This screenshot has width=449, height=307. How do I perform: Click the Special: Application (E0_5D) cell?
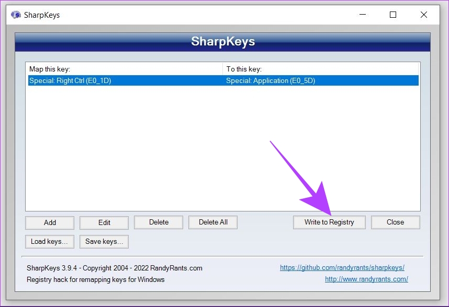(271, 80)
